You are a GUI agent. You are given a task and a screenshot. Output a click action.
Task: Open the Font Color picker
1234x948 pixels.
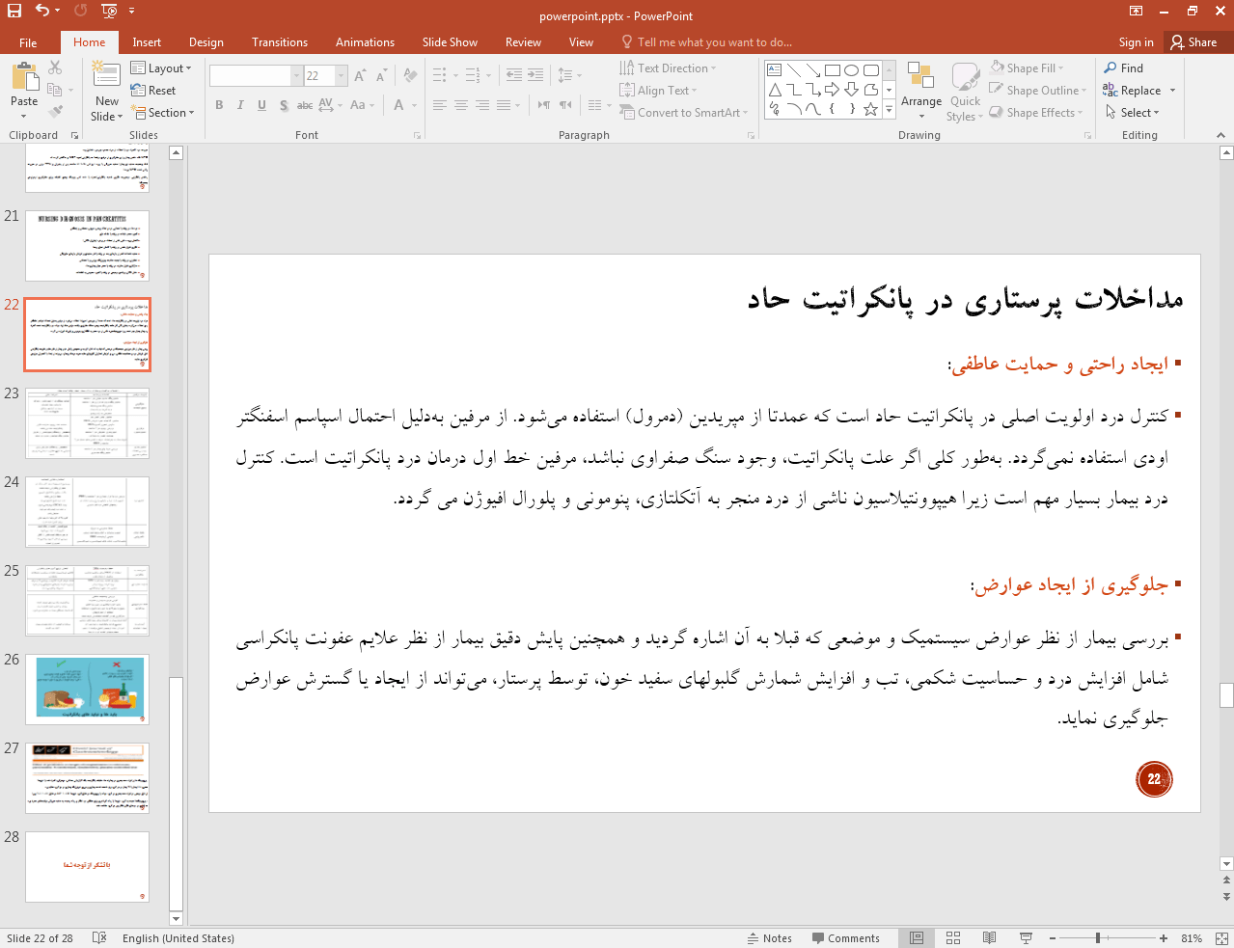pyautogui.click(x=399, y=105)
